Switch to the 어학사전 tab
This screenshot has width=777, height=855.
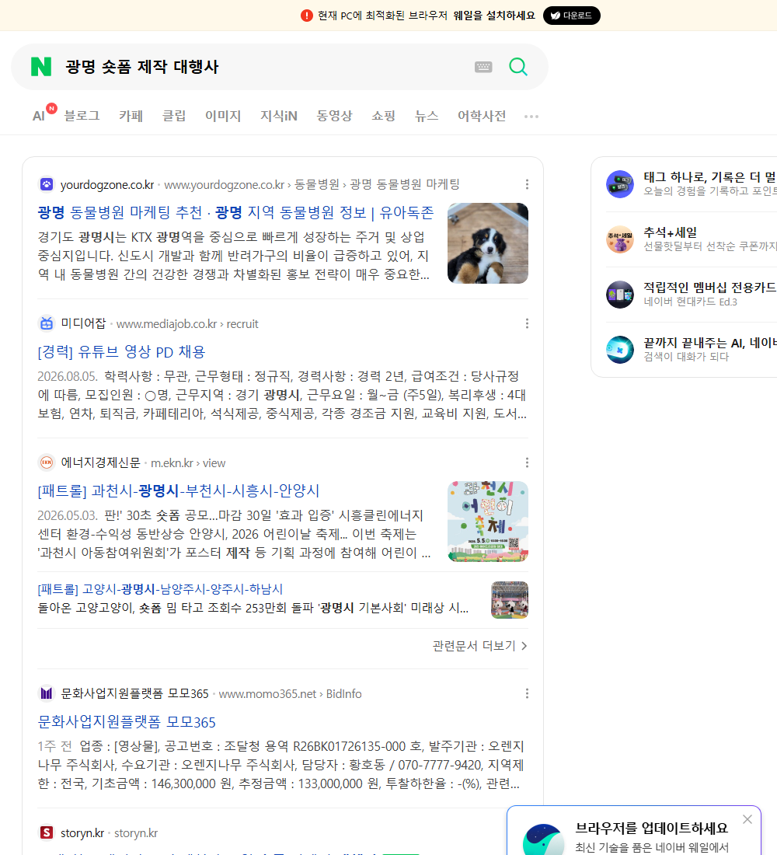482,116
